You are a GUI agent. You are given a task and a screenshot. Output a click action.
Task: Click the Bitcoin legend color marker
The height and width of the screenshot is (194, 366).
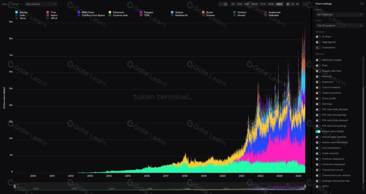(17, 13)
